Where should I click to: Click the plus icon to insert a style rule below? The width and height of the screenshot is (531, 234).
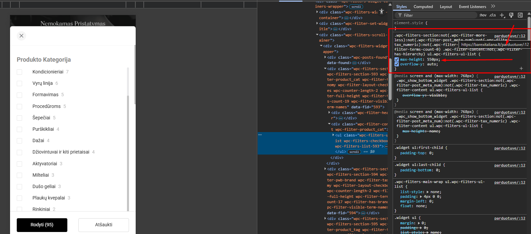tap(521, 68)
